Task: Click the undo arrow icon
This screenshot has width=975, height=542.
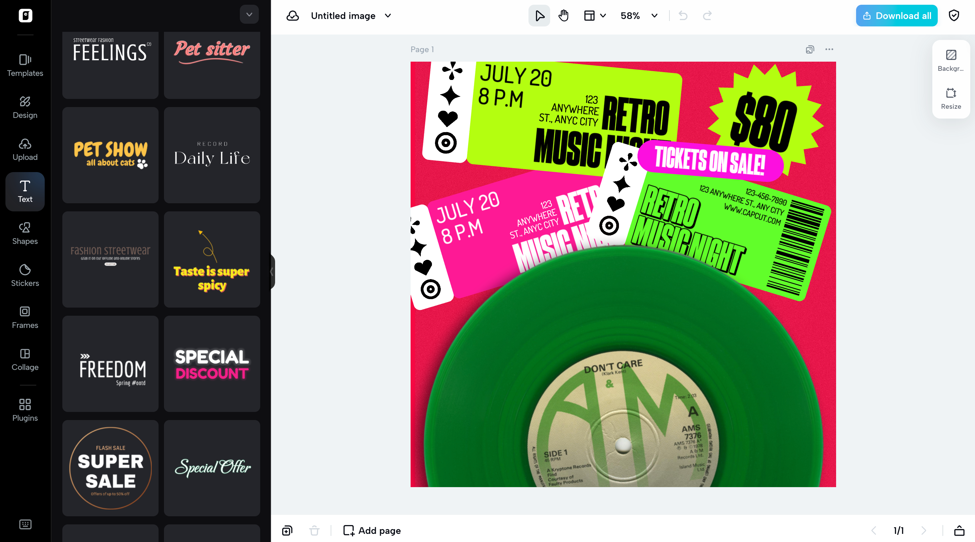Action: click(683, 16)
